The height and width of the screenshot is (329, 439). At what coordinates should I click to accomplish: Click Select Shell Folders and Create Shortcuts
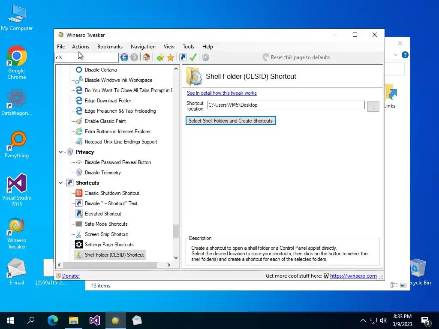click(231, 121)
